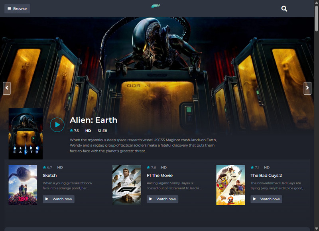Click the 7.8 star rating on F1 The Movie
Image resolution: width=319 pixels, height=231 pixels.
pos(151,167)
